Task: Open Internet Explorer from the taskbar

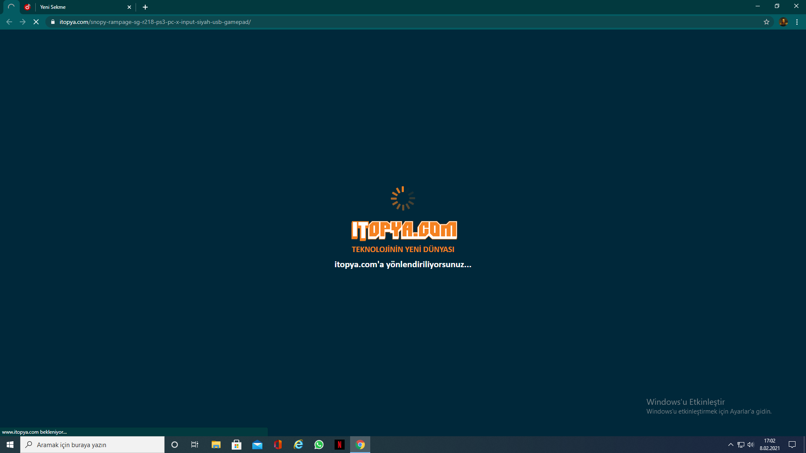Action: [298, 445]
